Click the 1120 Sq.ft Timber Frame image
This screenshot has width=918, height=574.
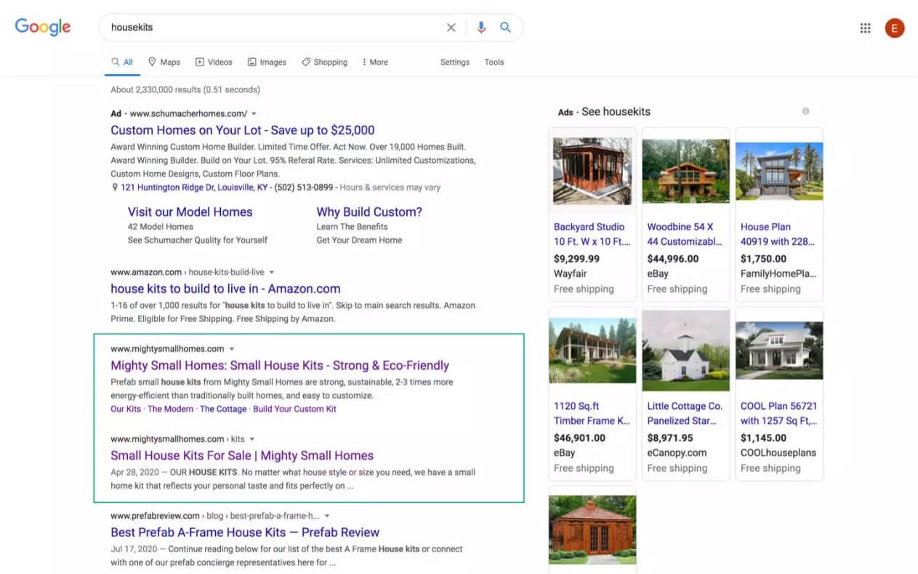[592, 351]
